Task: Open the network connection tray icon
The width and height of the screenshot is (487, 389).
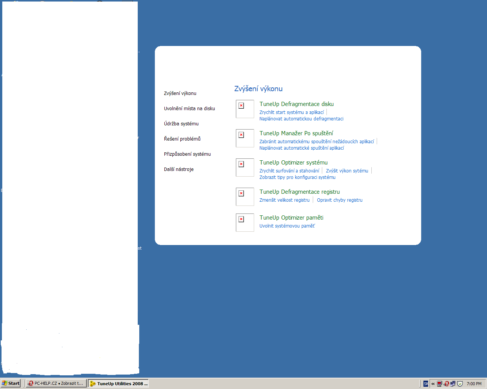Action: 453,384
